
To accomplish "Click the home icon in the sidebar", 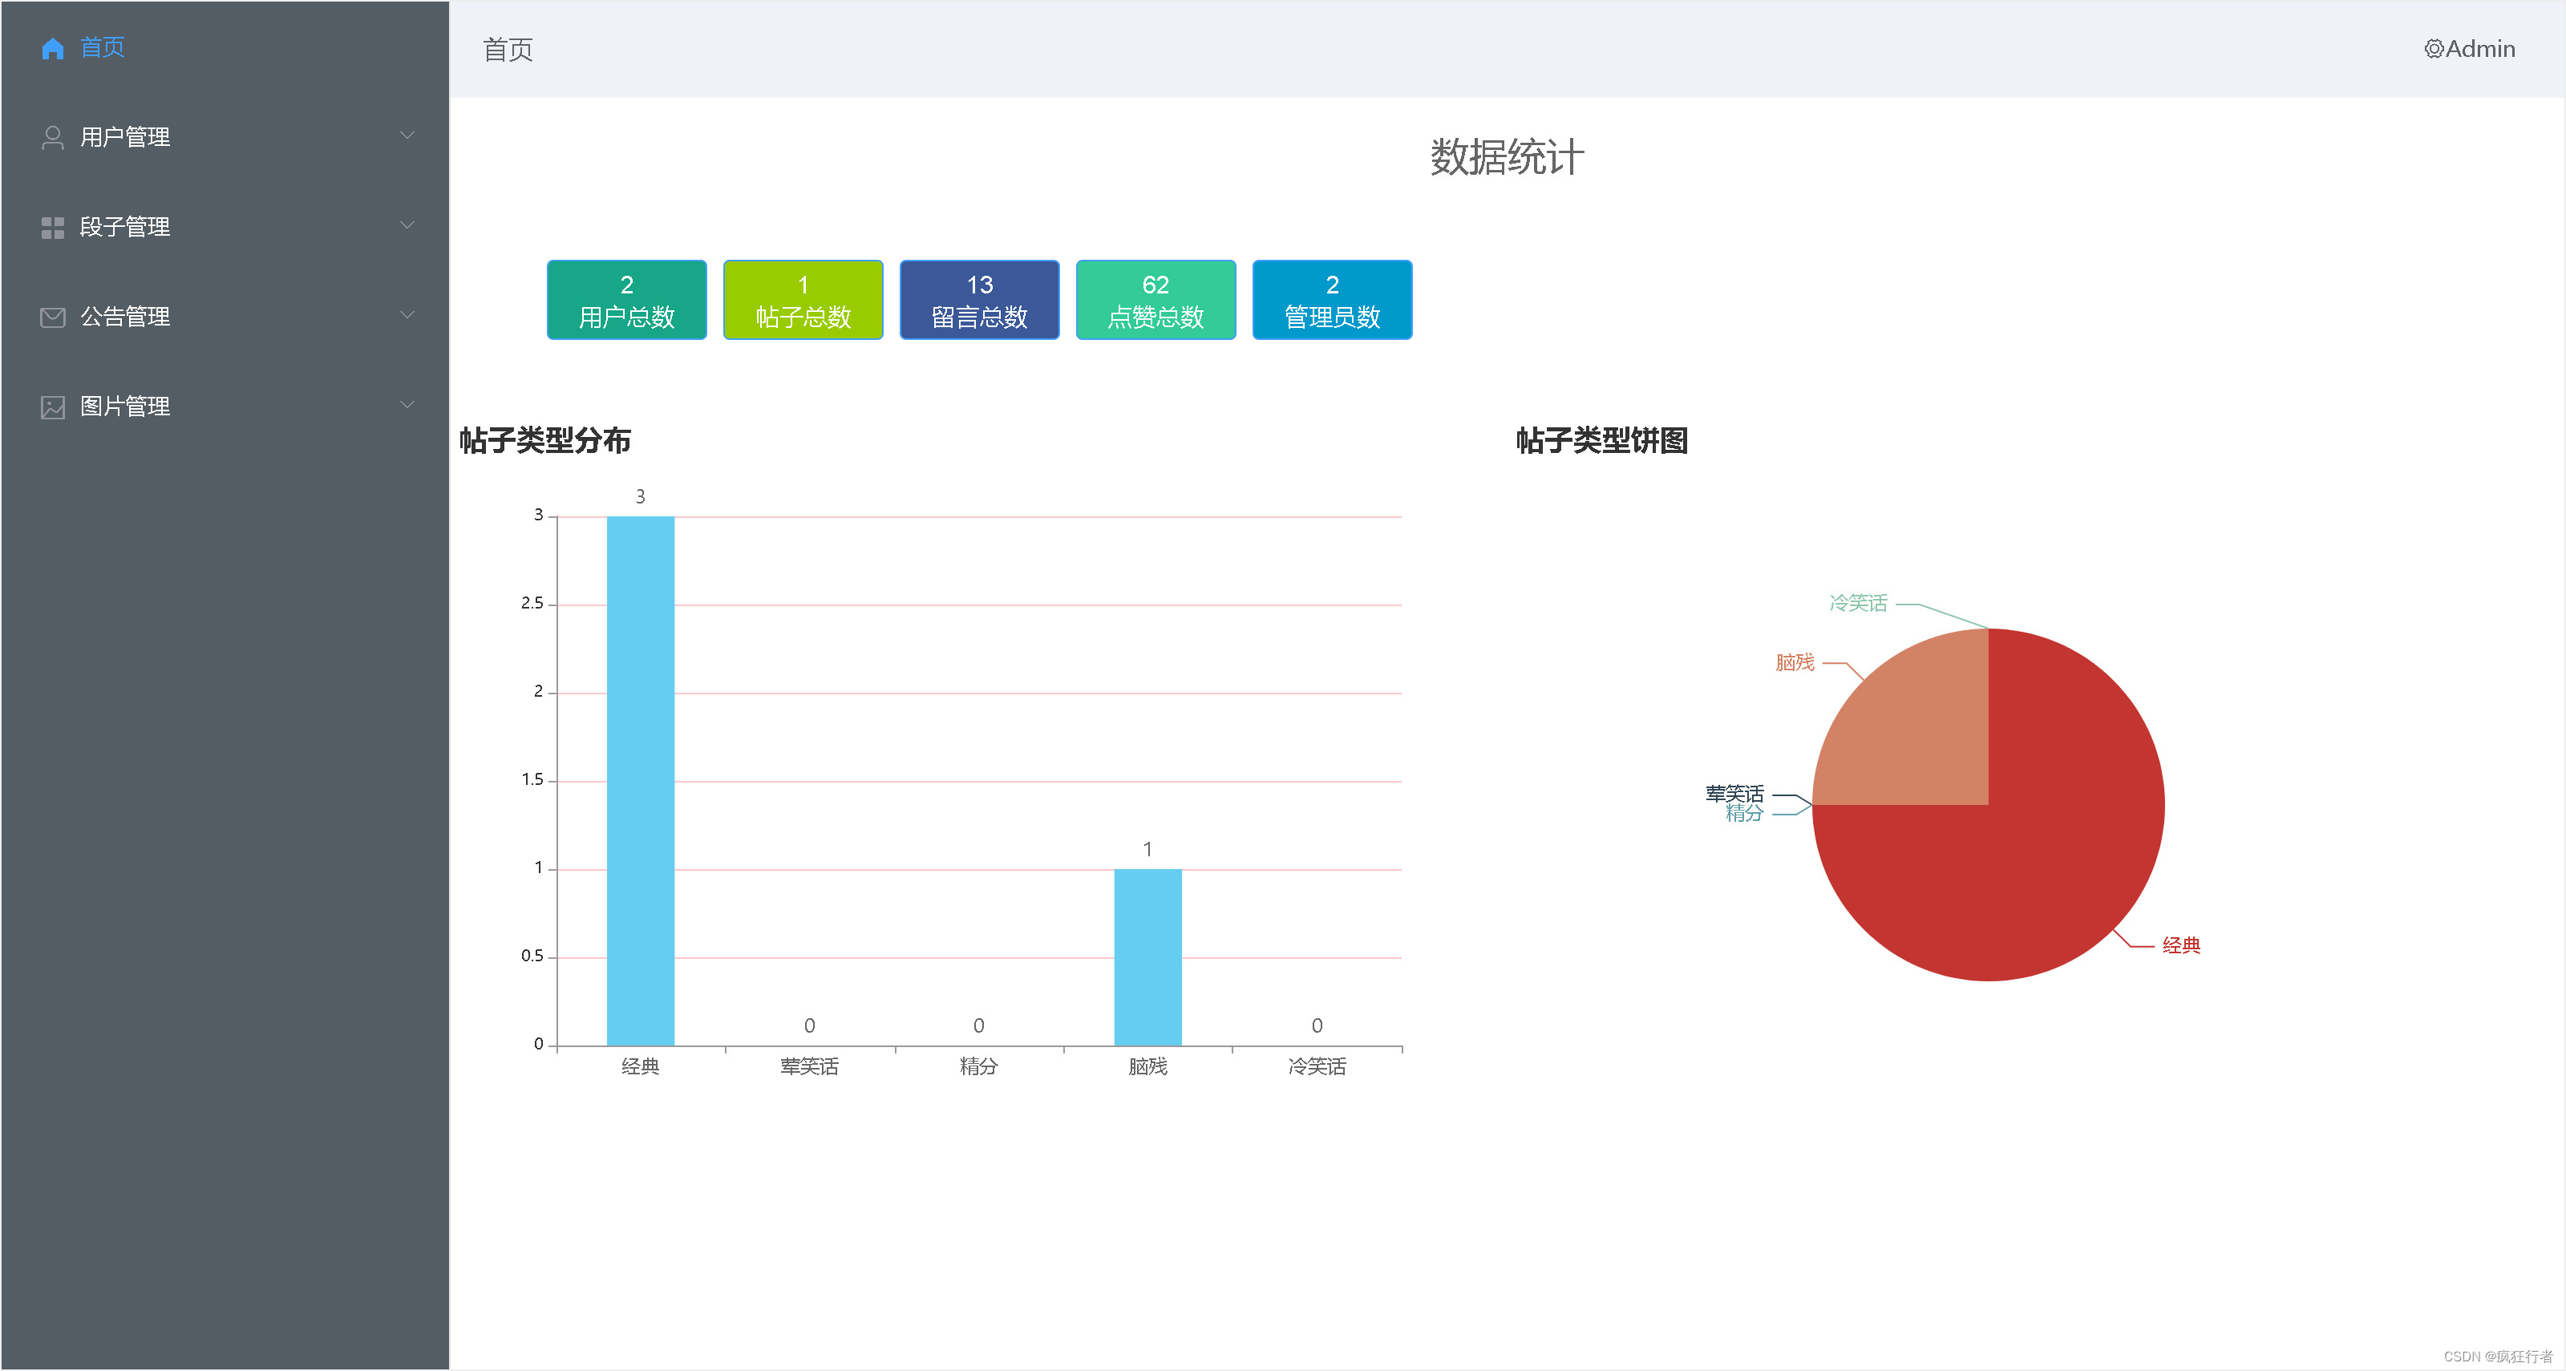I will click(53, 48).
